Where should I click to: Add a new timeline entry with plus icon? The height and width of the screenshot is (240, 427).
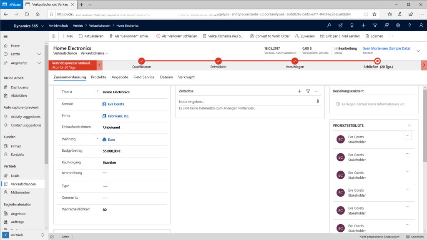click(x=299, y=91)
